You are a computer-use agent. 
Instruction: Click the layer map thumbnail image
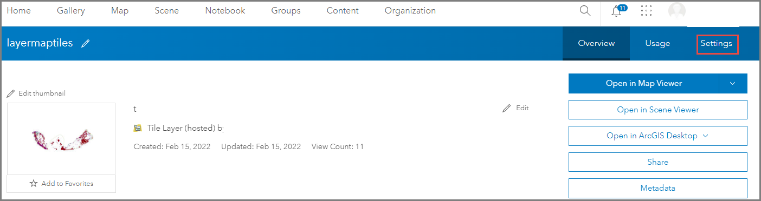pos(61,139)
